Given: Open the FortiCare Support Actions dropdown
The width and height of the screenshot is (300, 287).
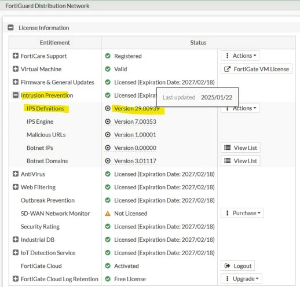Looking at the screenshot, I should 240,56.
